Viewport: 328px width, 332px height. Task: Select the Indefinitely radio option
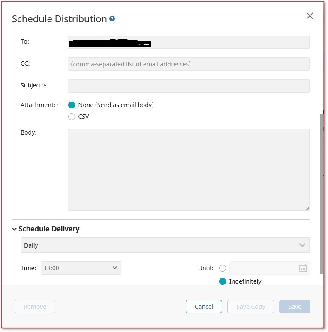pos(223,281)
